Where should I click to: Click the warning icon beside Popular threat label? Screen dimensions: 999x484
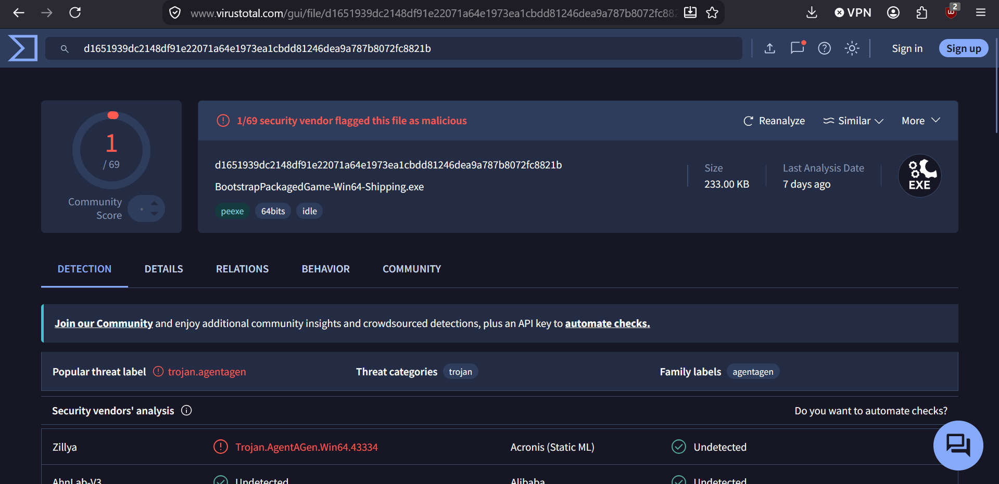click(158, 371)
